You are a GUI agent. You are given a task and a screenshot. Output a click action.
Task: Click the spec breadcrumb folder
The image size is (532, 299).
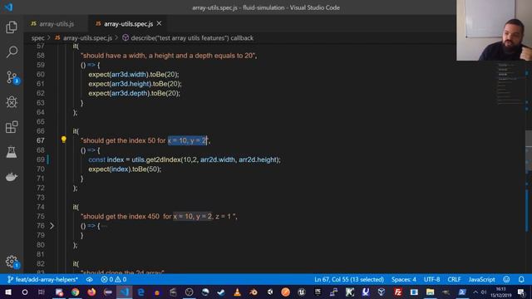pos(37,38)
